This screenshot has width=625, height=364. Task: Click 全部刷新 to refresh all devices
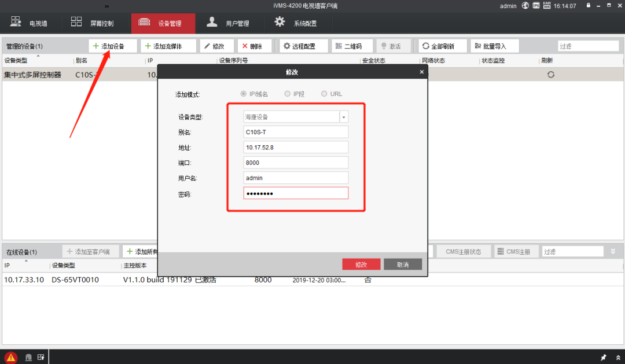(x=442, y=46)
